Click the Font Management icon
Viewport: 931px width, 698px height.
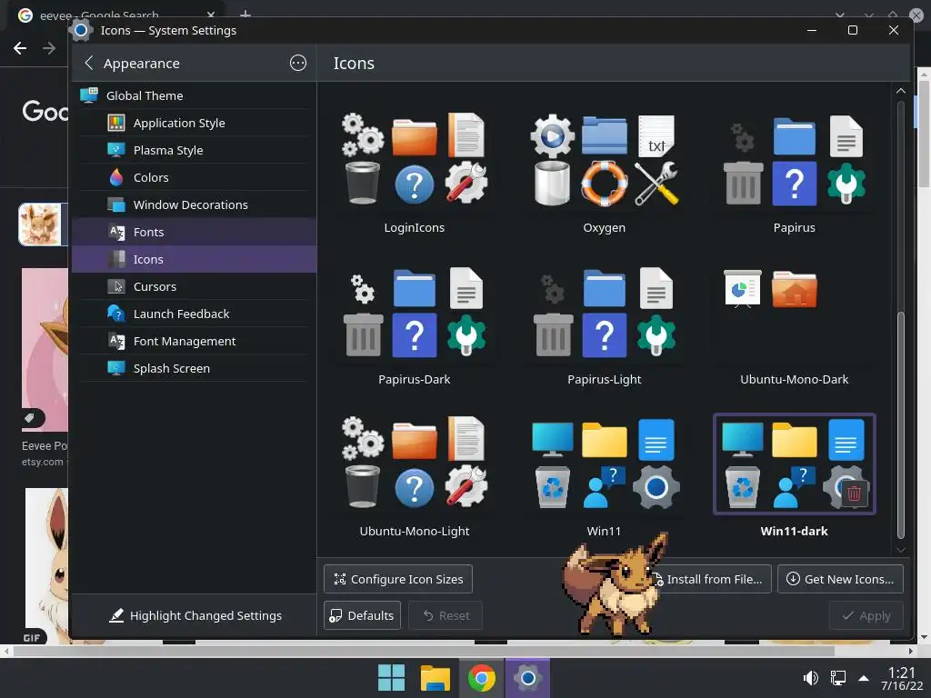click(x=116, y=342)
